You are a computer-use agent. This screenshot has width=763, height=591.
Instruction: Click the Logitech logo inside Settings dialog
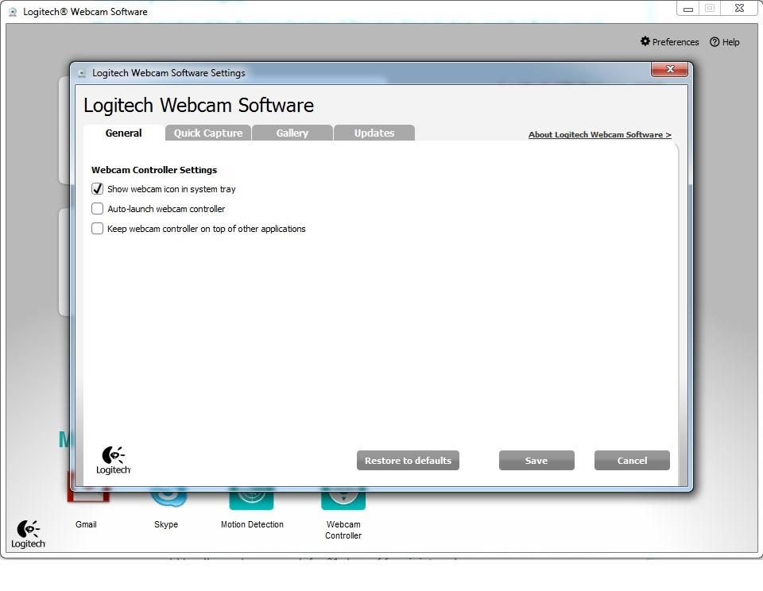[x=114, y=460]
